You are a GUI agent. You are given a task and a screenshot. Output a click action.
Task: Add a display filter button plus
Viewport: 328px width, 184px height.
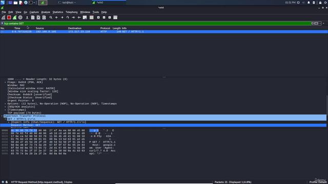coord(323,24)
